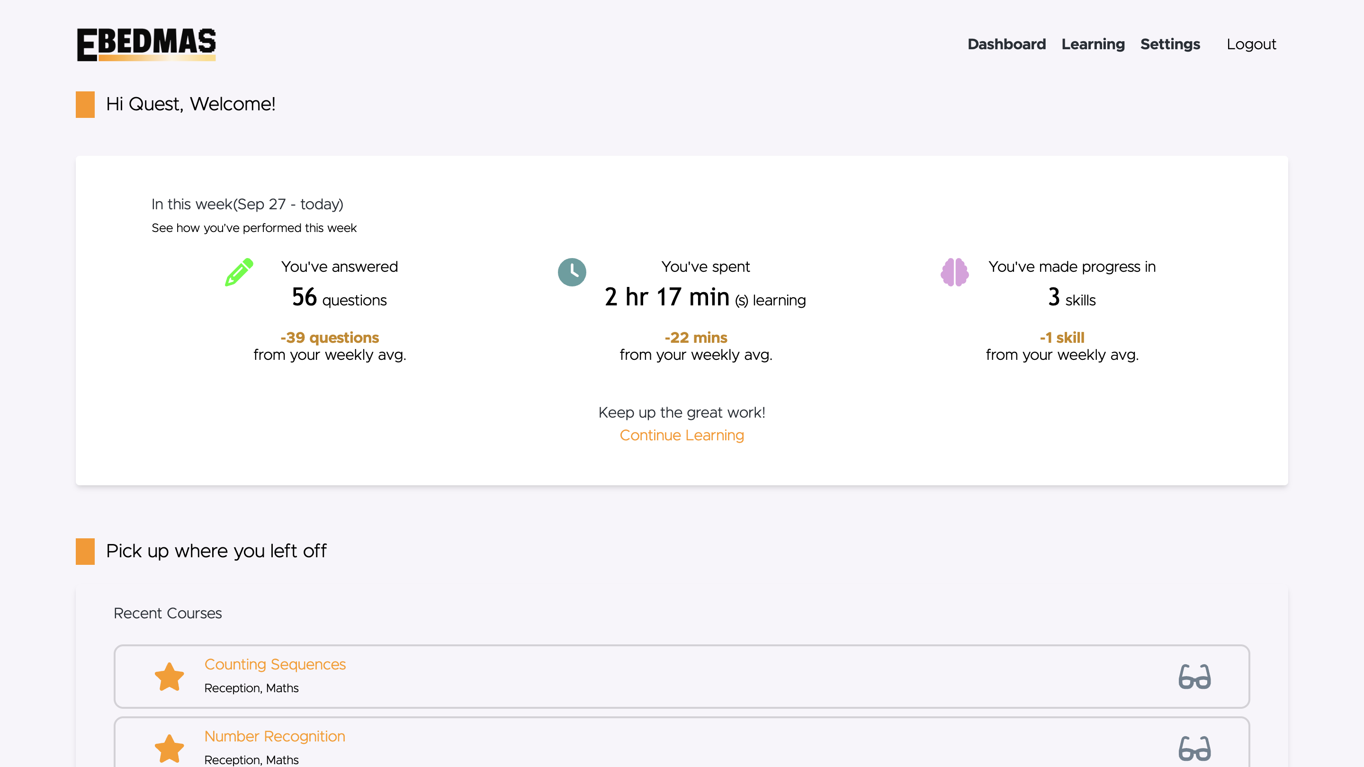1364x767 pixels.
Task: Click the purple brain skills icon
Action: tap(954, 272)
